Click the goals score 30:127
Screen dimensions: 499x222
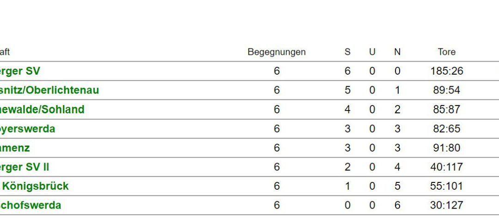(x=446, y=205)
